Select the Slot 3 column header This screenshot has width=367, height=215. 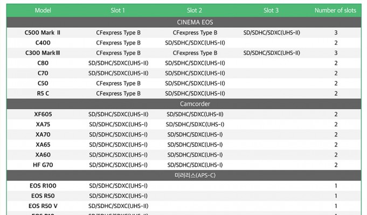(x=271, y=10)
